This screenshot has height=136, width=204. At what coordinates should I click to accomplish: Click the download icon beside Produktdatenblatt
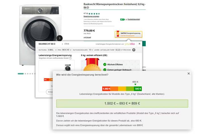pyautogui.click(x=126, y=20)
